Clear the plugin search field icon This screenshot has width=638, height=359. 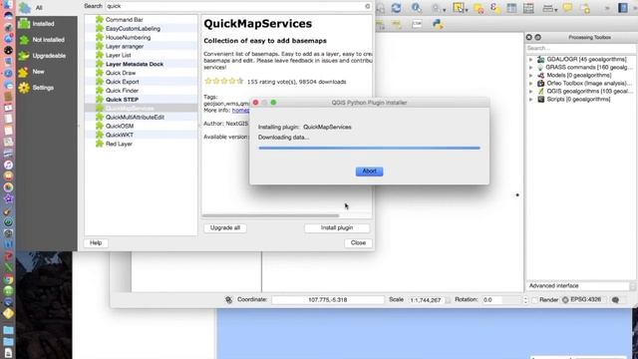[368, 6]
